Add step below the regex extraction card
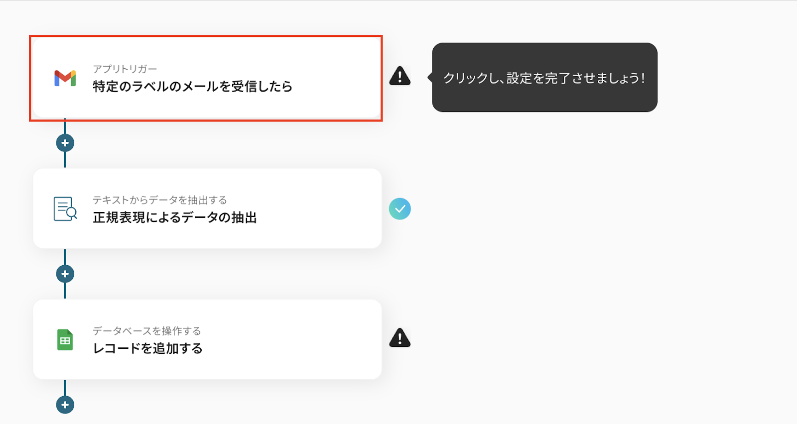797x424 pixels. point(65,274)
